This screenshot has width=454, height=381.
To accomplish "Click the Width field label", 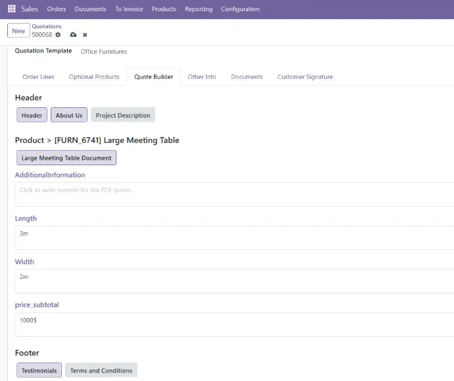I will click(24, 262).
